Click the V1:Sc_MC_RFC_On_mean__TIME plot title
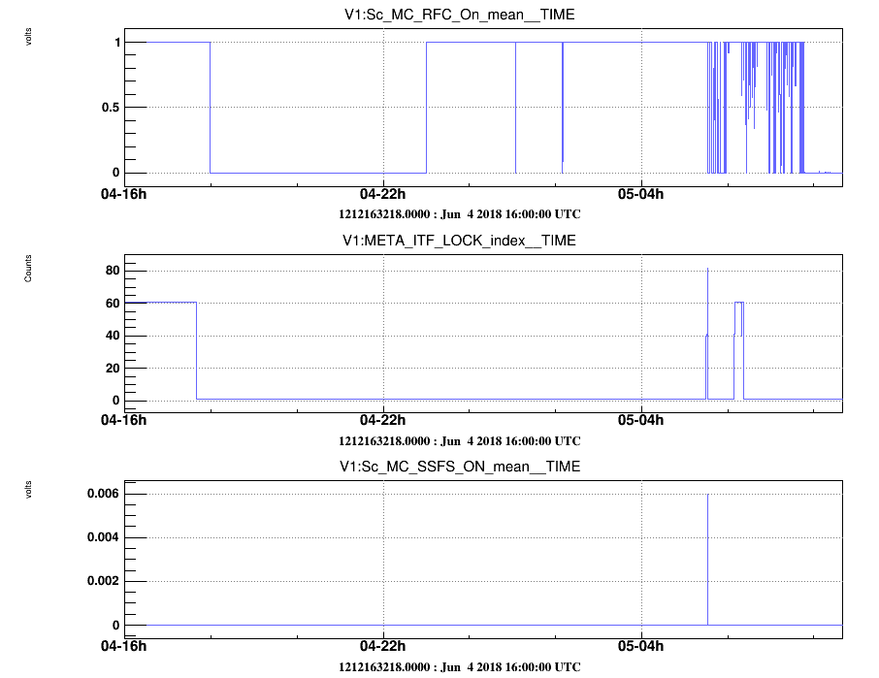This screenshot has height=678, width=879. pyautogui.click(x=459, y=15)
